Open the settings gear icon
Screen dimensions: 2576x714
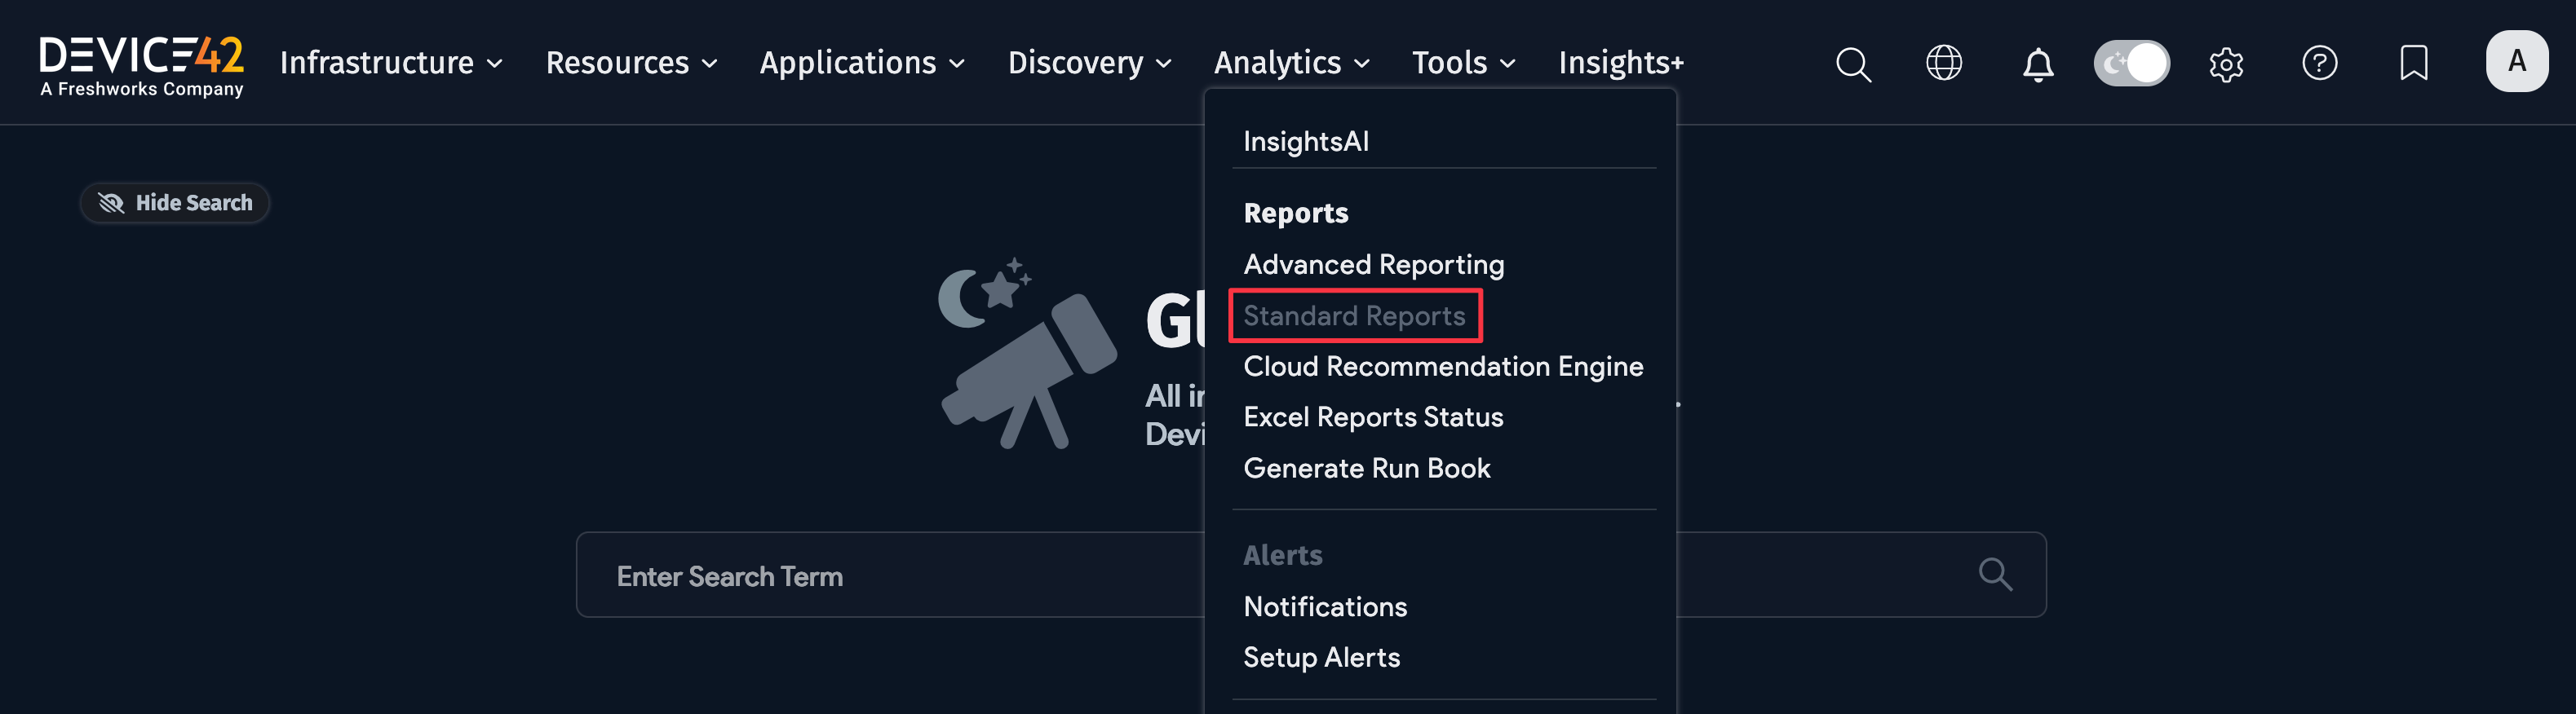[x=2225, y=65]
